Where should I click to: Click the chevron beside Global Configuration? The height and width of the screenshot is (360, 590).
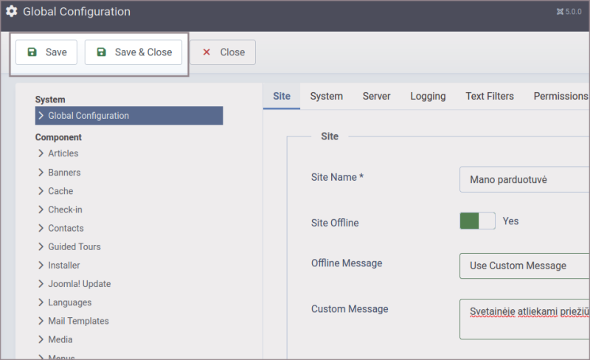pos(41,116)
